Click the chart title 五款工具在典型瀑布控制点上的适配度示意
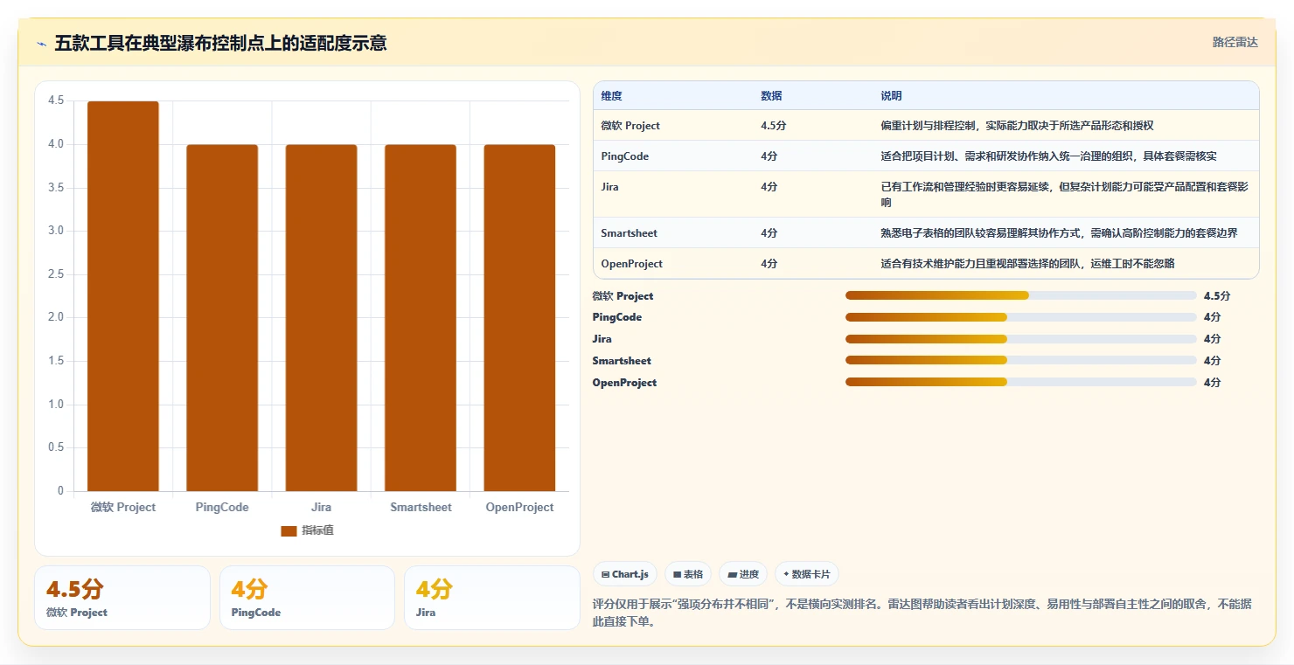Viewport: 1294px width, 665px height. 220,43
